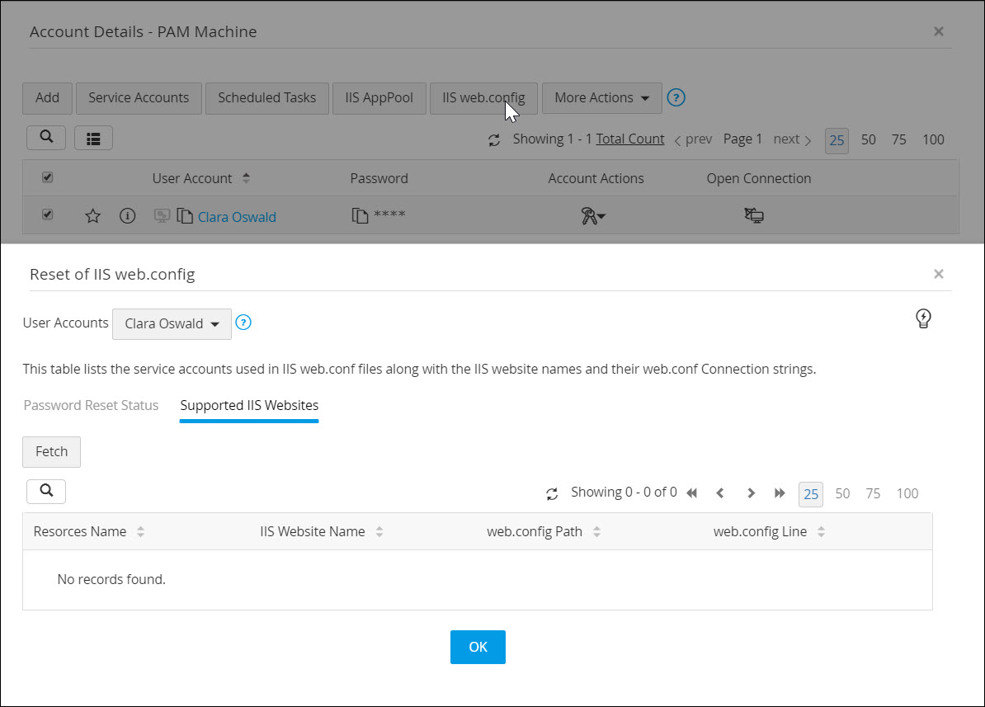Expand the Clara Oswald user accounts dropdown

coord(172,323)
